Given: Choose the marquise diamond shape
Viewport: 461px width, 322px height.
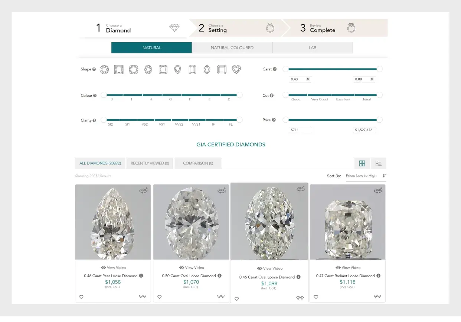Looking at the screenshot, I should (207, 69).
